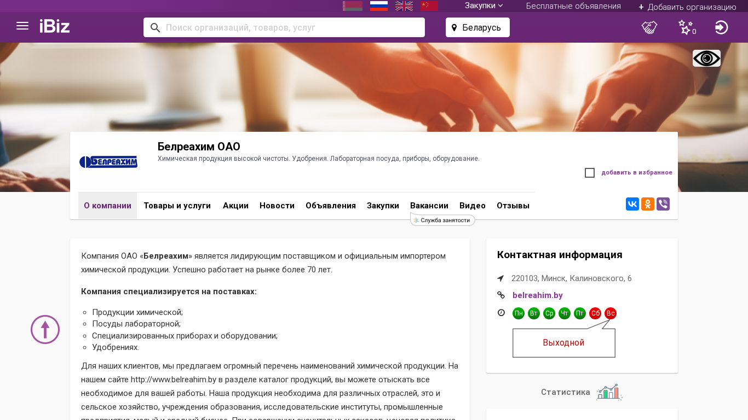
Task: Click the login arrow icon
Action: (x=722, y=27)
